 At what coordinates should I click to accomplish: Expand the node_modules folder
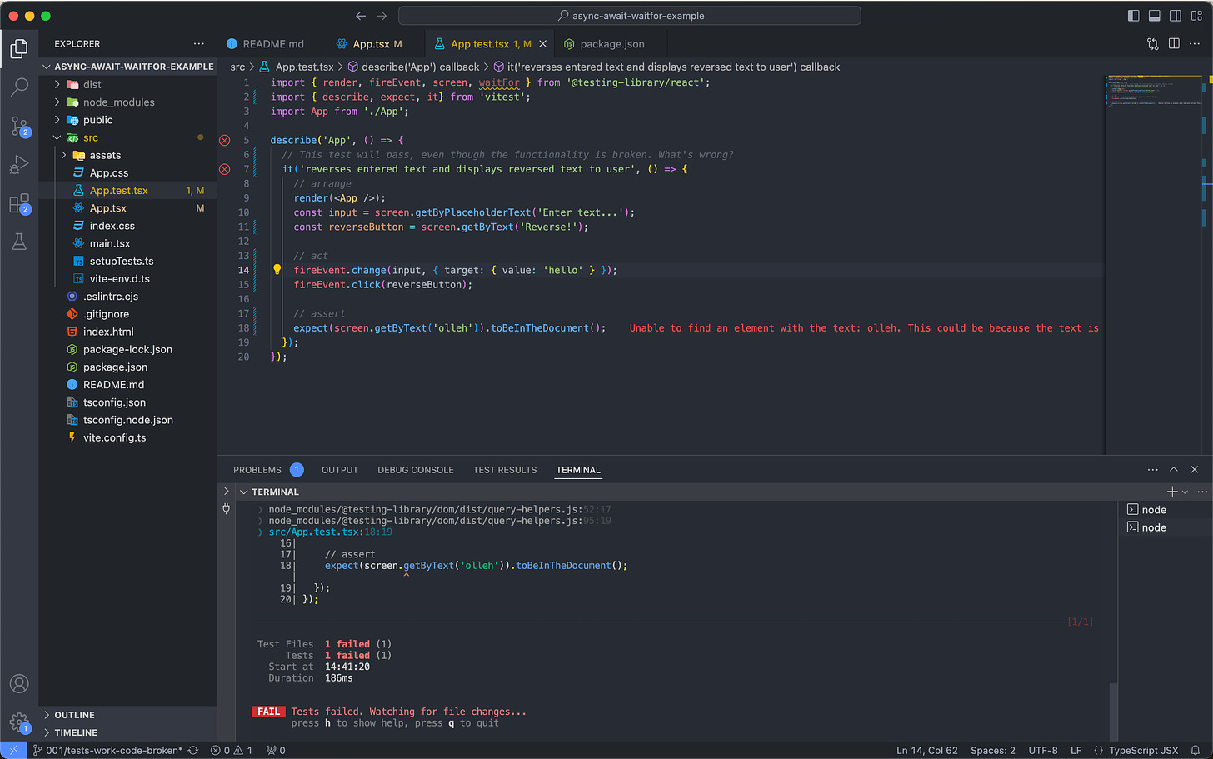tap(57, 102)
